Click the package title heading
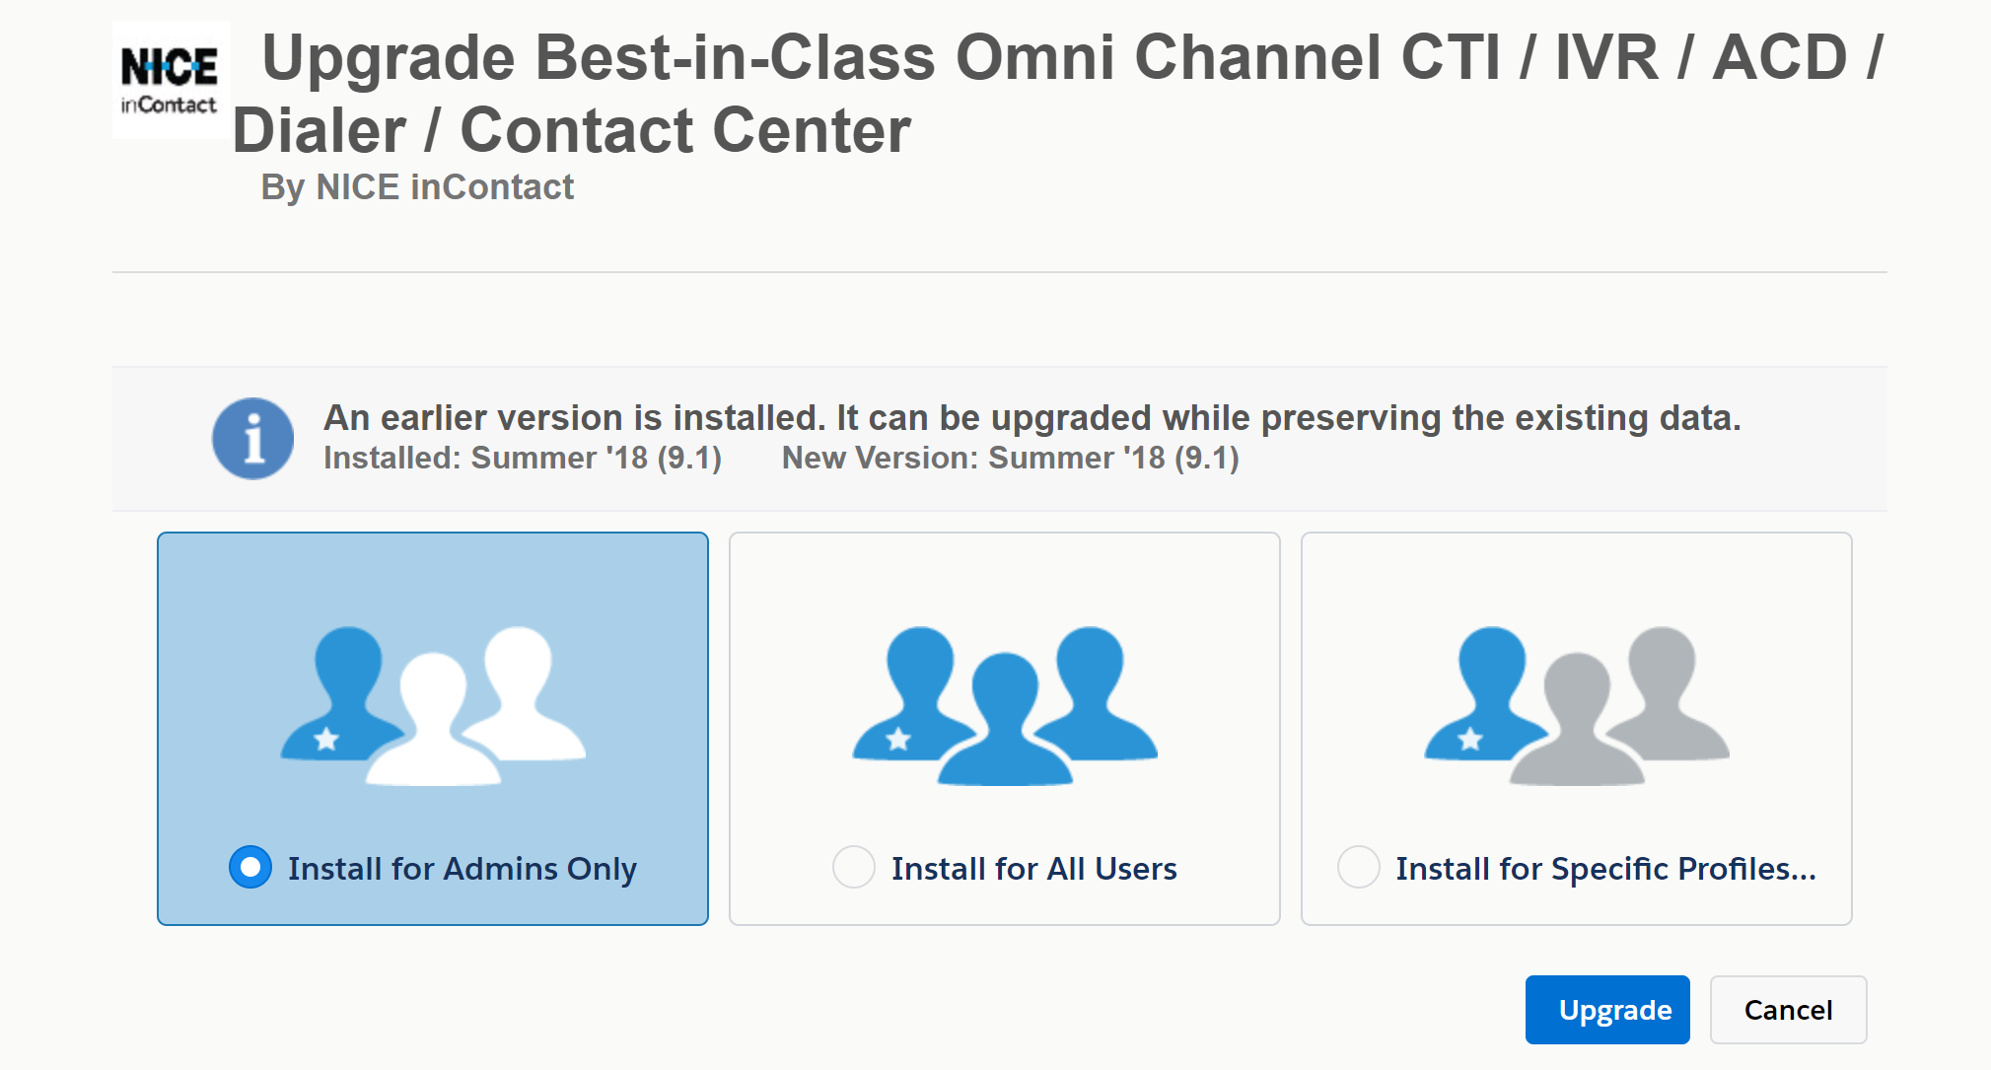The image size is (1991, 1070). coord(1058,94)
